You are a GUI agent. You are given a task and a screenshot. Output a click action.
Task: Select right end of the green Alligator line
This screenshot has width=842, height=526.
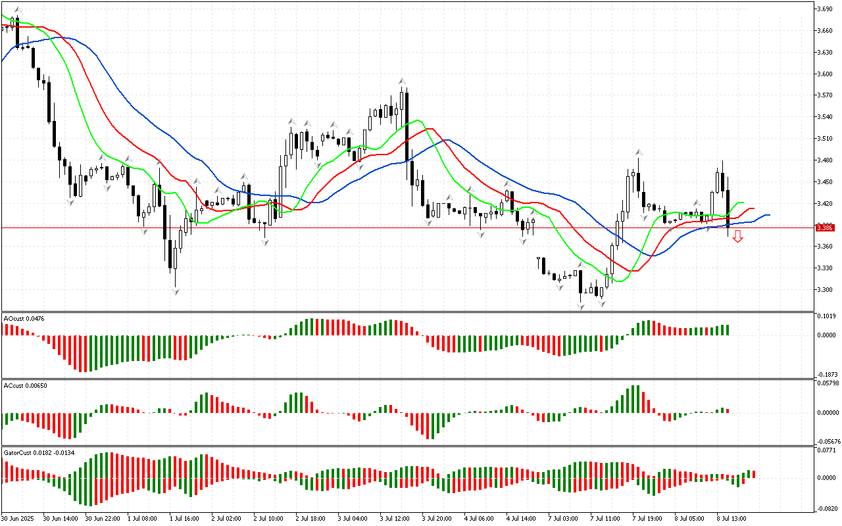pyautogui.click(x=743, y=203)
